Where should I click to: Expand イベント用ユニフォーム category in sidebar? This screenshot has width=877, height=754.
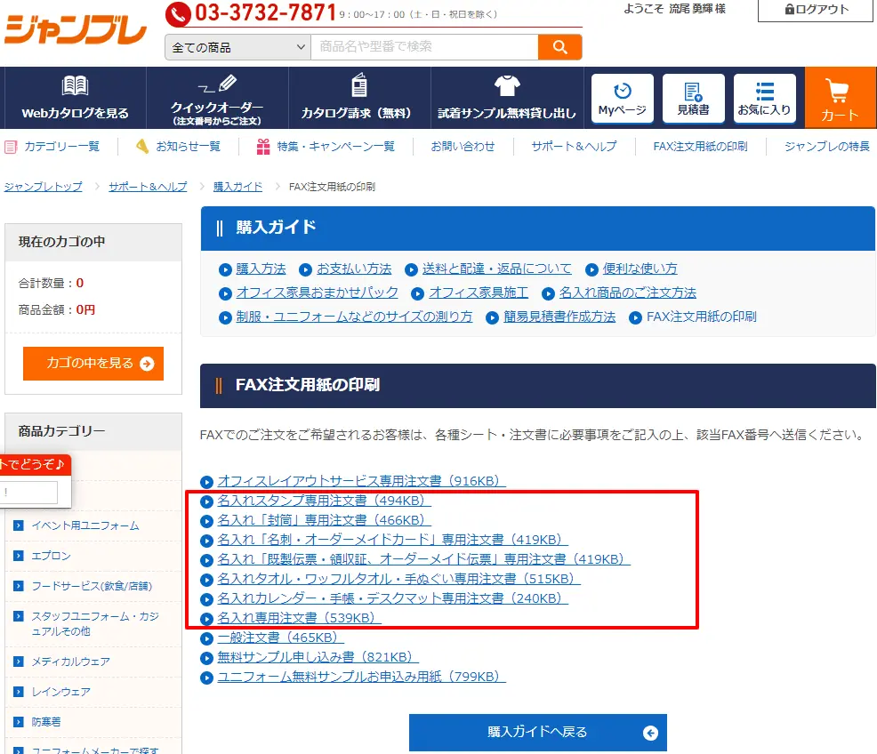point(84,525)
